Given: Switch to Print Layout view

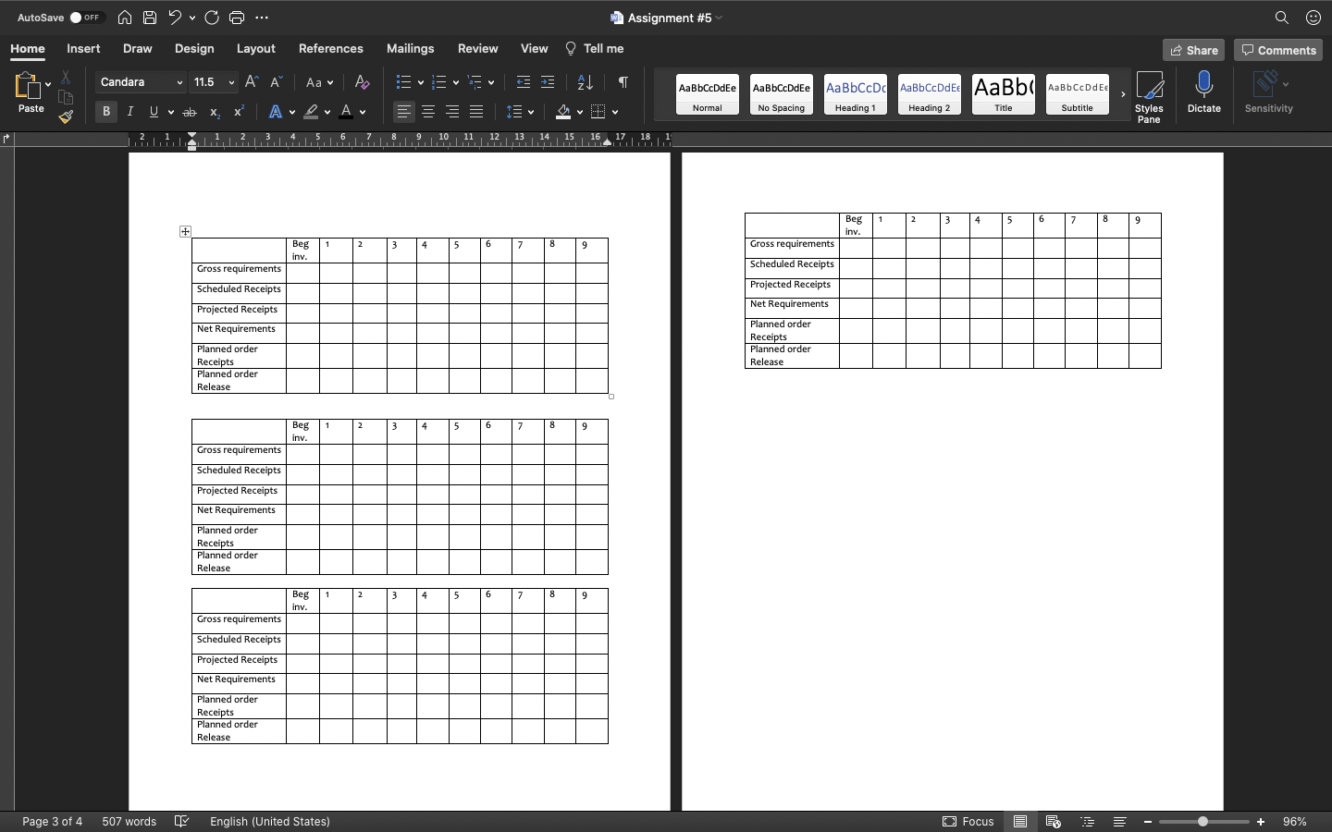Looking at the screenshot, I should point(1020,821).
